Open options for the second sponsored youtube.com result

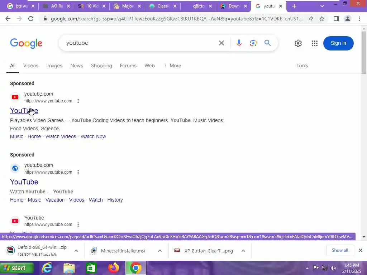pos(78,172)
